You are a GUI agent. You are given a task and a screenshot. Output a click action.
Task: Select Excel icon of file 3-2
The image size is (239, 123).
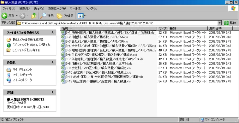63,37
